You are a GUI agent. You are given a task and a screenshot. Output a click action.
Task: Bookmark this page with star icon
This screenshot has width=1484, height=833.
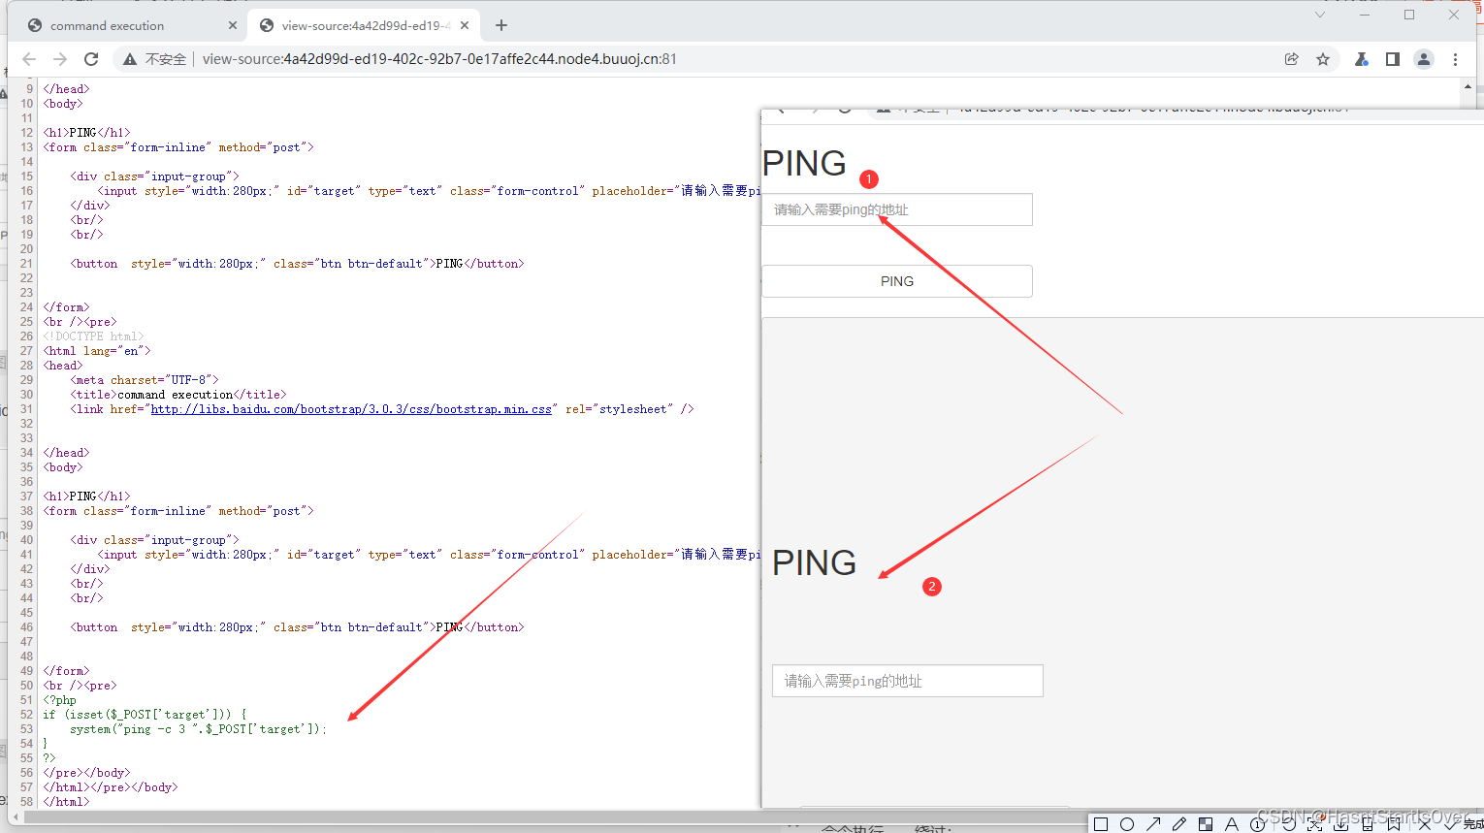(1323, 59)
